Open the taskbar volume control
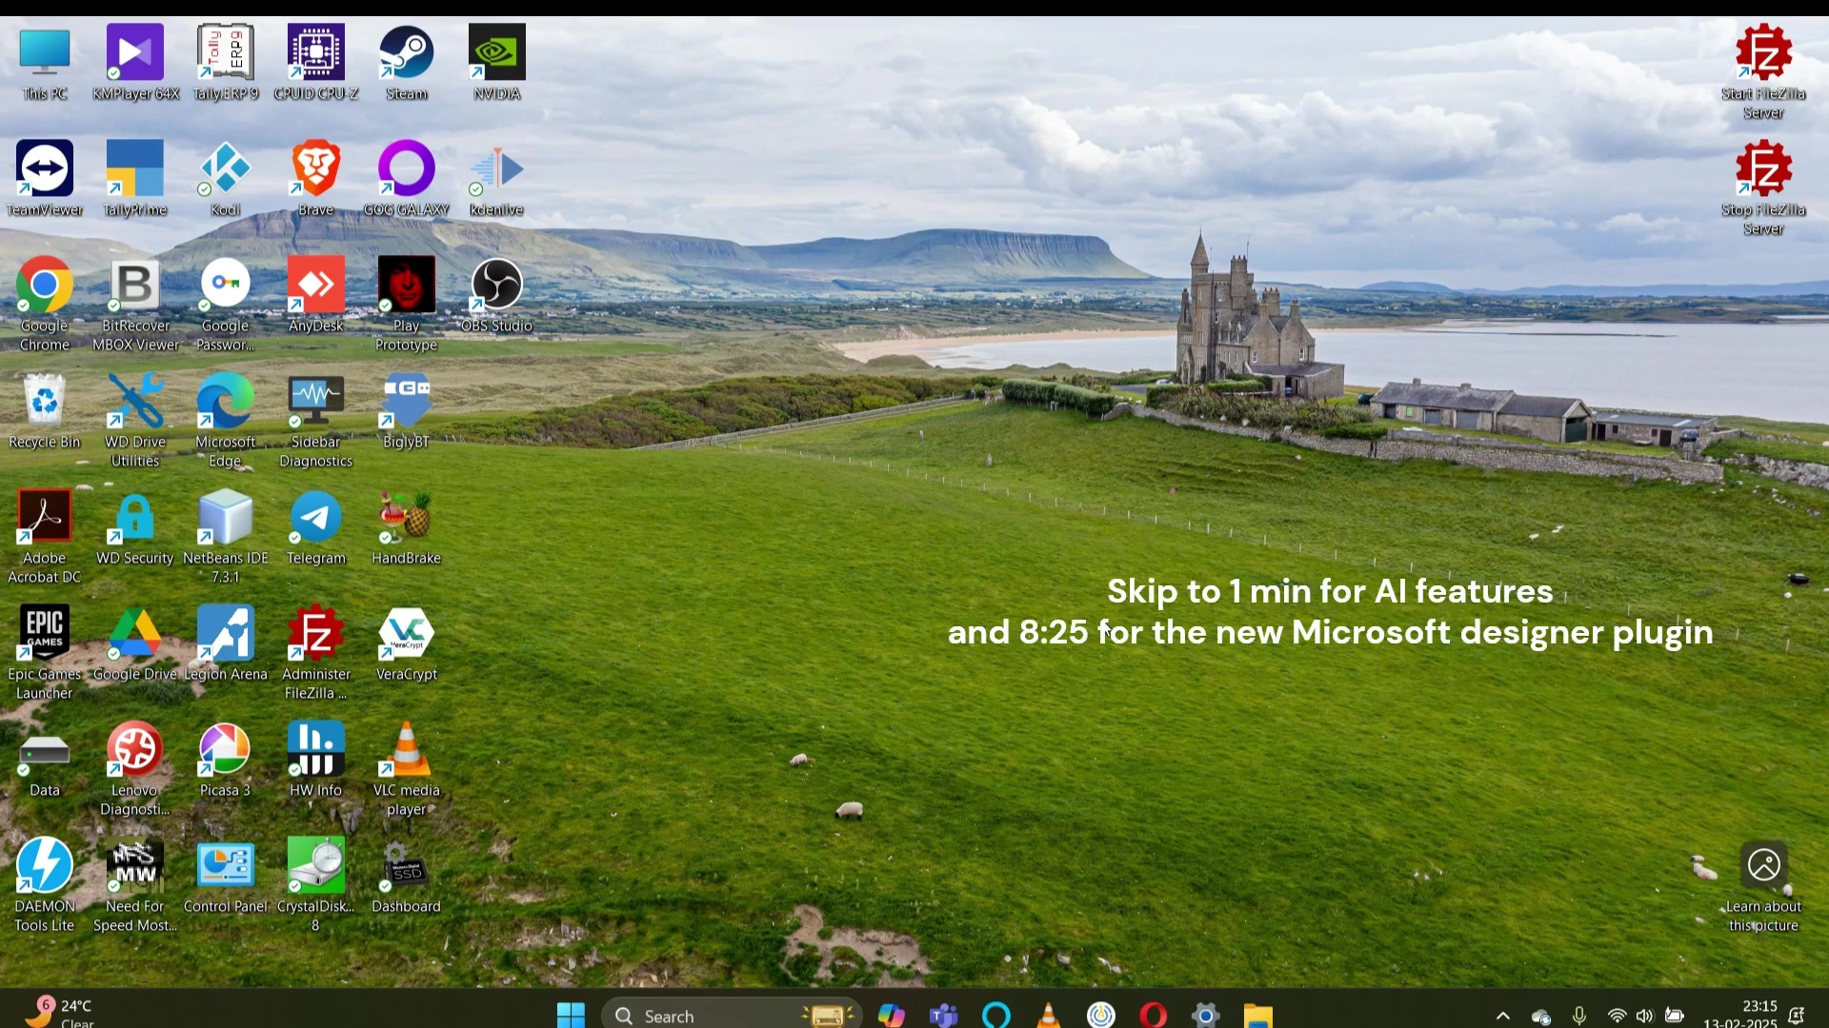The width and height of the screenshot is (1829, 1028). tap(1645, 1017)
